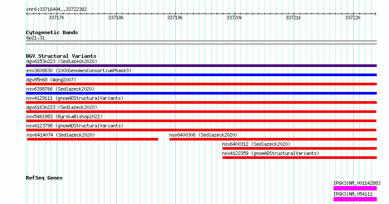Click the DGV Structural Variants track title

coord(61,56)
